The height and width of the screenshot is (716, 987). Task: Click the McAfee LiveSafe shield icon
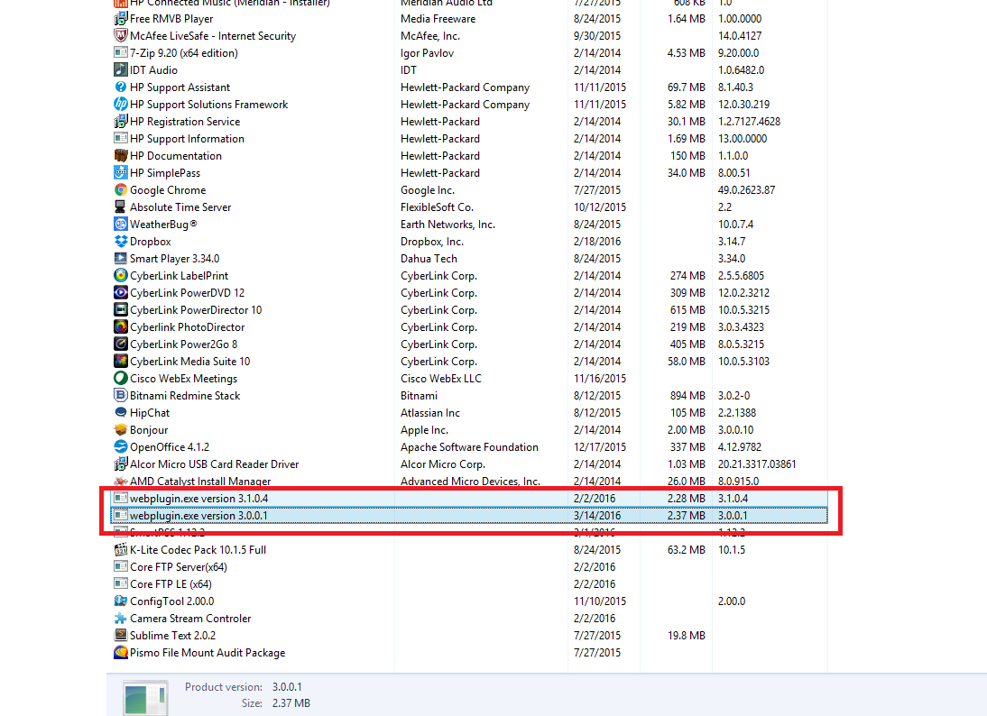click(120, 36)
